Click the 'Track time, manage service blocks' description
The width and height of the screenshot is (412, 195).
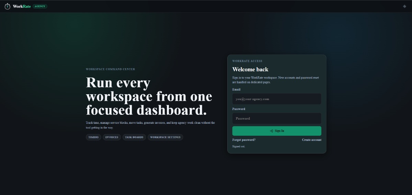(150, 125)
